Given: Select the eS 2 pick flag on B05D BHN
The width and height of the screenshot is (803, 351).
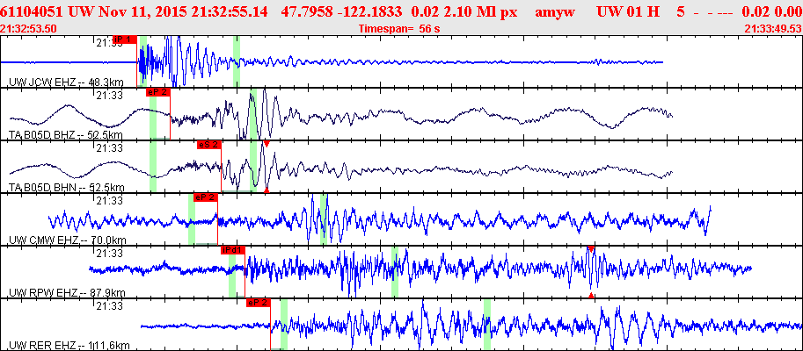Looking at the screenshot, I should click(208, 145).
